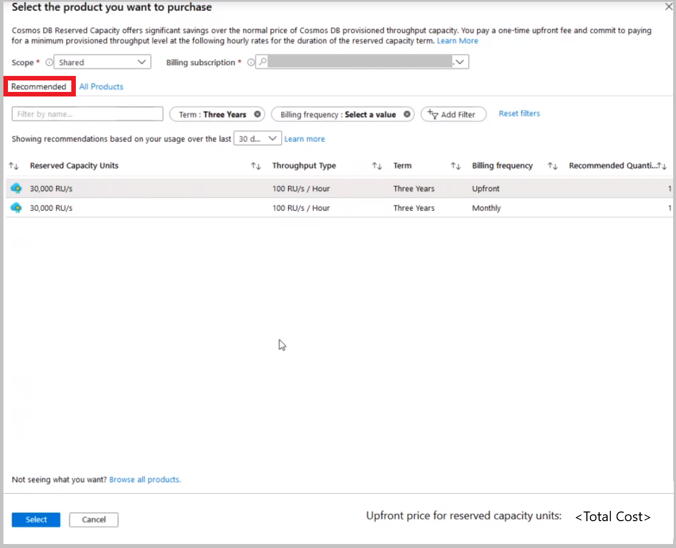Remove the Billing frequency filter chip

(407, 114)
